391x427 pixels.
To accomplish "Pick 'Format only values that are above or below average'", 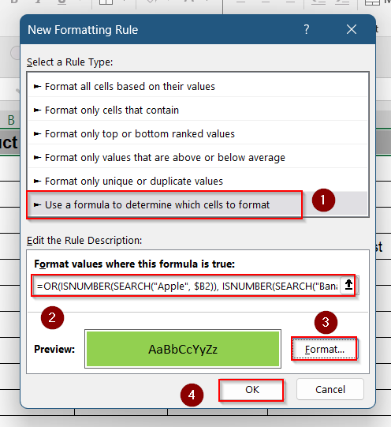I will (x=198, y=158).
